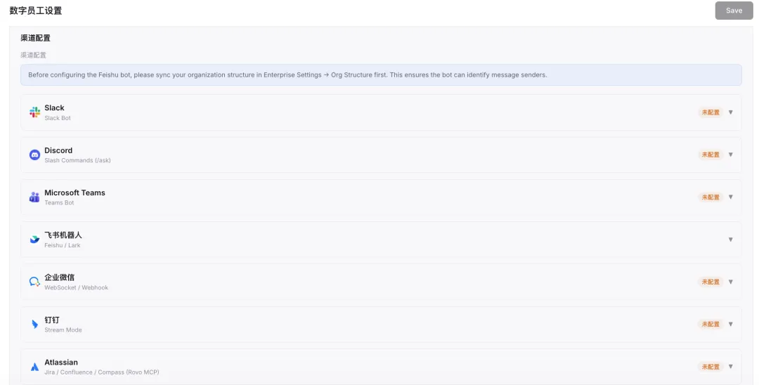The image size is (759, 385).
Task: Expand the 飞书机器人 row arrow
Action: 730,240
